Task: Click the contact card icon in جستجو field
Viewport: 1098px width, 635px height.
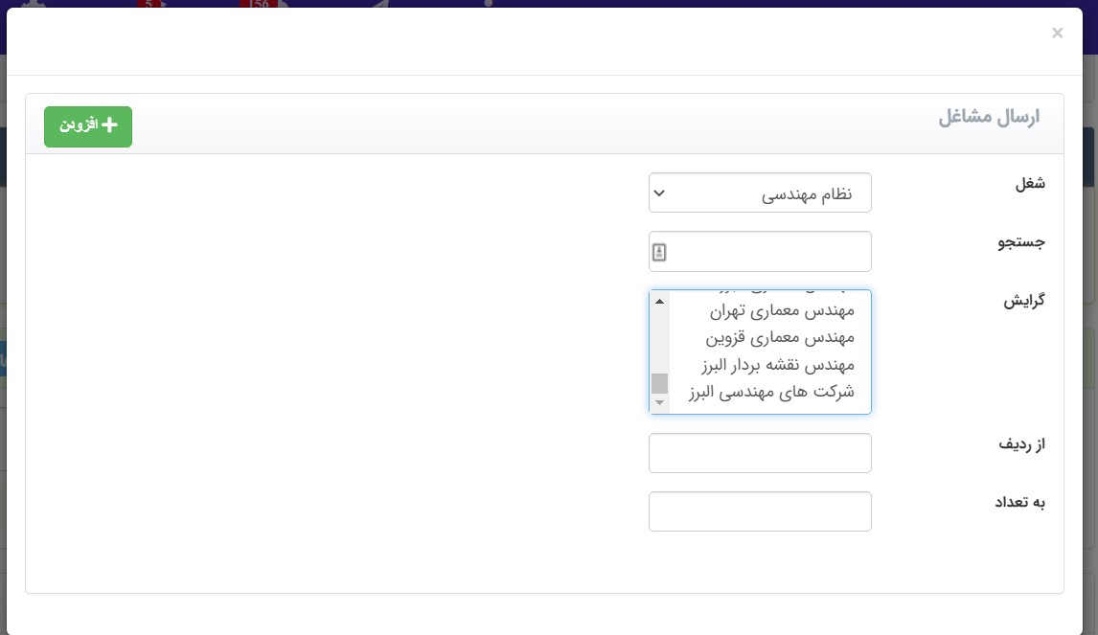Action: (659, 252)
